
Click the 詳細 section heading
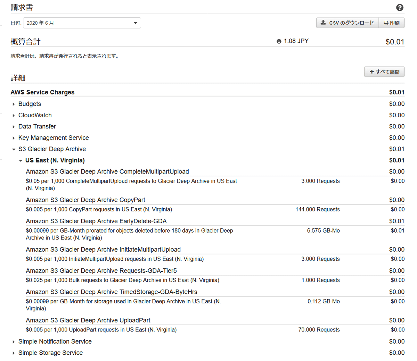coord(18,78)
